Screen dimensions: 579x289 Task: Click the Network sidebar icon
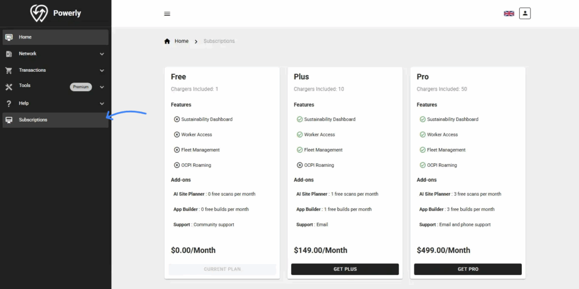[8, 54]
